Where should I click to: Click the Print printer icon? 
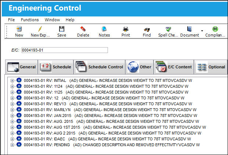(x=126, y=29)
